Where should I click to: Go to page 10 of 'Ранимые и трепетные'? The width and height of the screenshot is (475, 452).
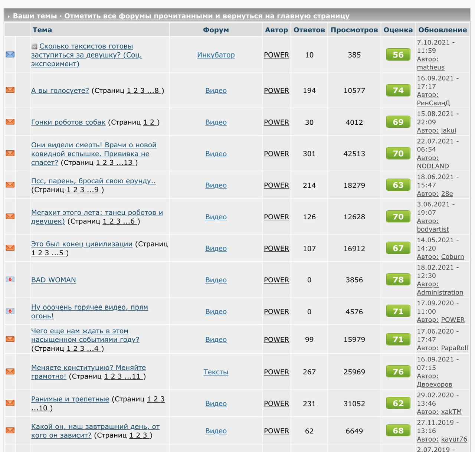[x=40, y=408]
